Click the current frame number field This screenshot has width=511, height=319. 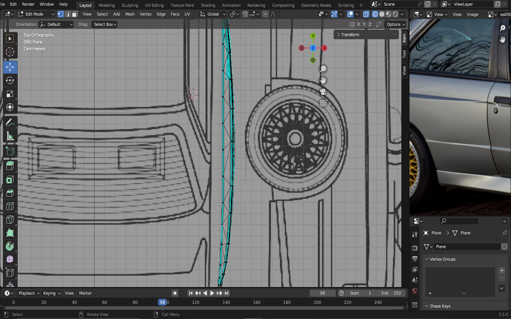(x=322, y=293)
